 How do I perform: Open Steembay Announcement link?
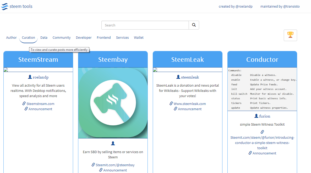[115, 170]
